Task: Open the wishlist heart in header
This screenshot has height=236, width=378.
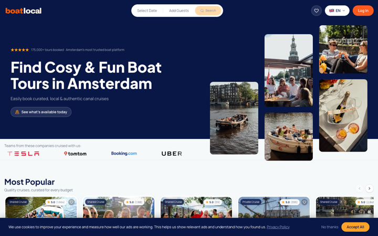Action: point(316,10)
